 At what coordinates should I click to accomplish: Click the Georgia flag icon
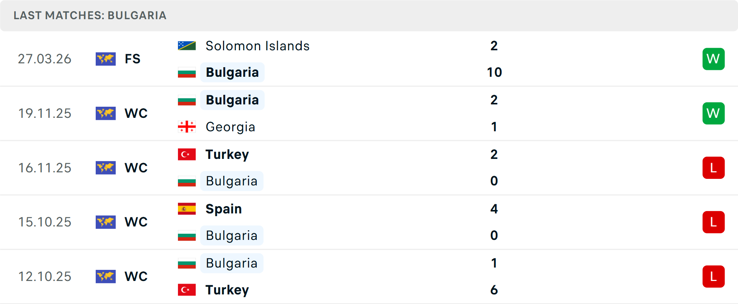[x=187, y=127]
